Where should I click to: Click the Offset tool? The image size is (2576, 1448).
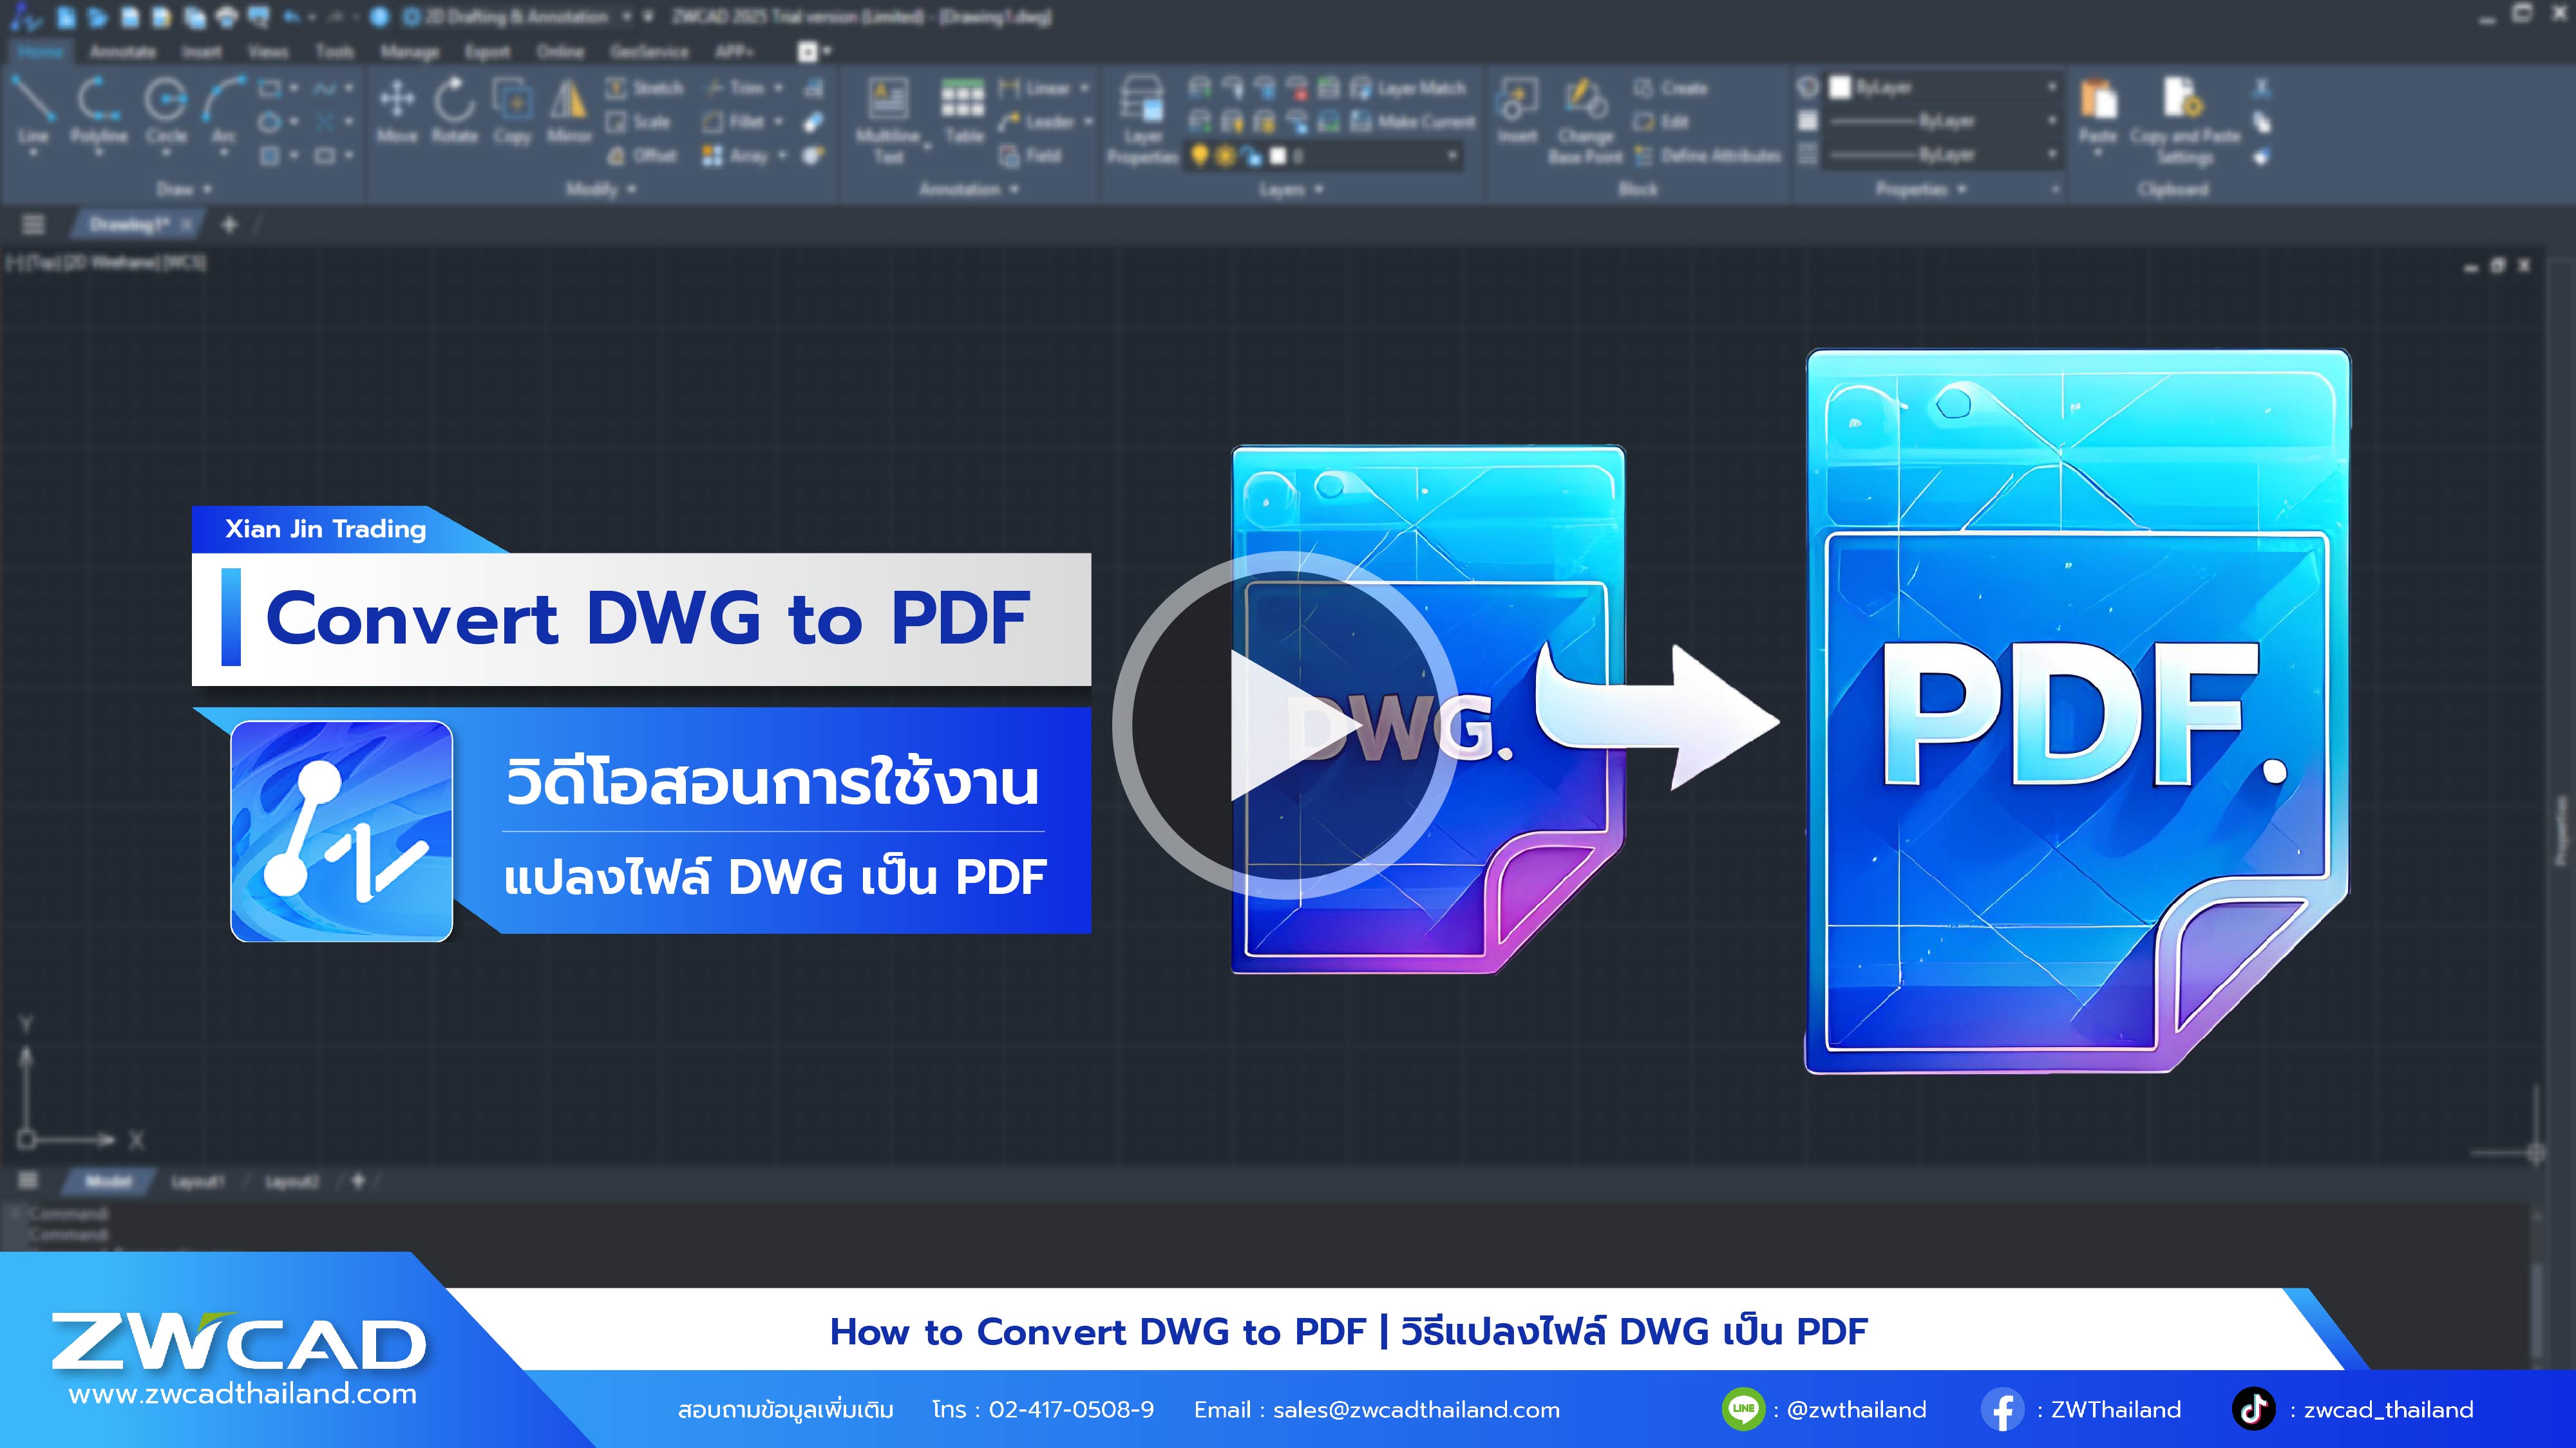click(642, 156)
